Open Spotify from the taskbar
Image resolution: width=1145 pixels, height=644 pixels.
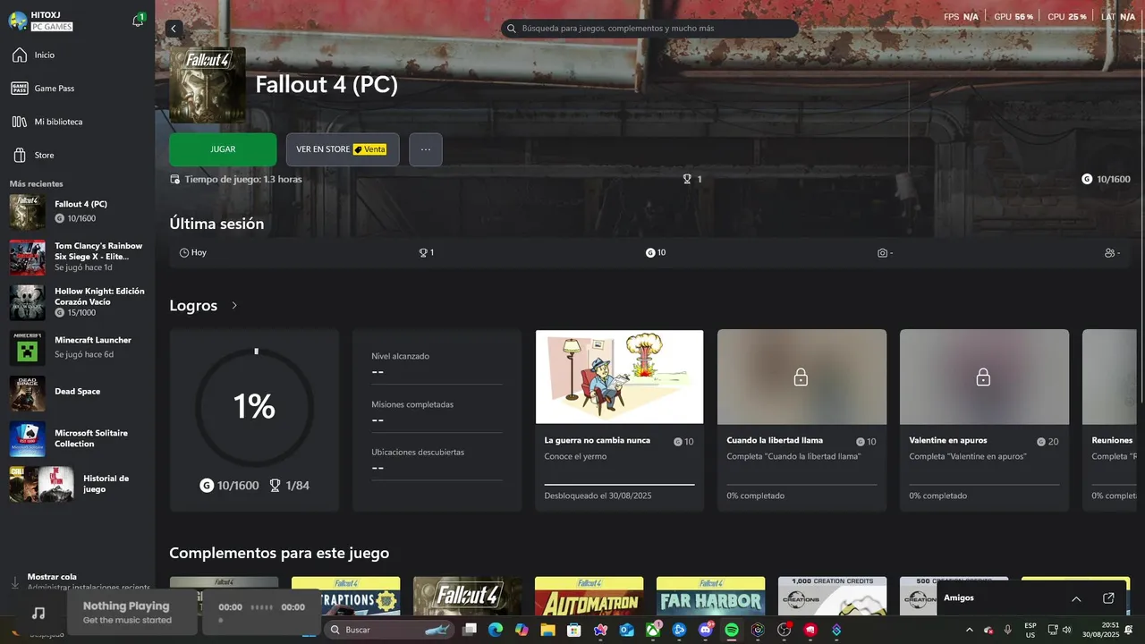[732, 630]
